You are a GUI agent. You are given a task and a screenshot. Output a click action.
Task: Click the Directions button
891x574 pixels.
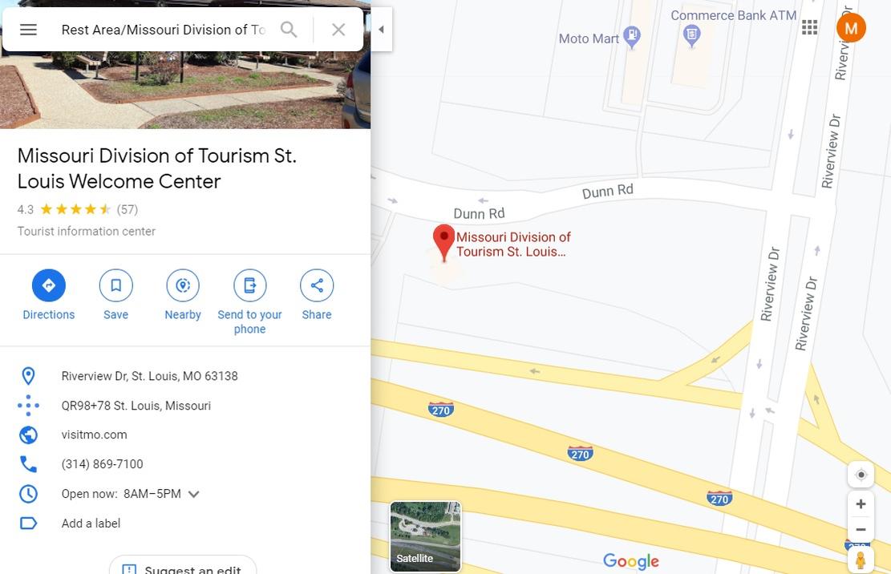coord(49,285)
